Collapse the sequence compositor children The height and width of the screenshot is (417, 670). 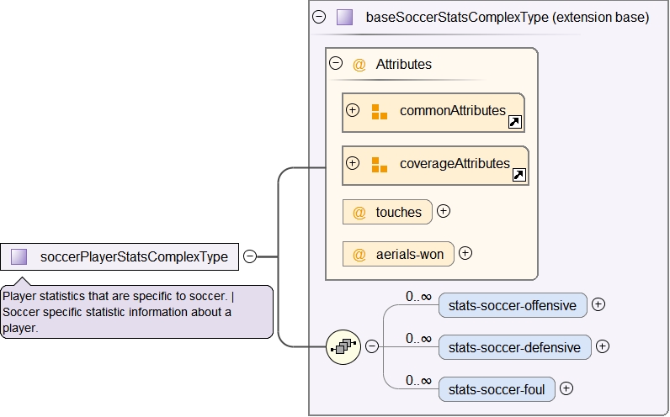click(371, 346)
